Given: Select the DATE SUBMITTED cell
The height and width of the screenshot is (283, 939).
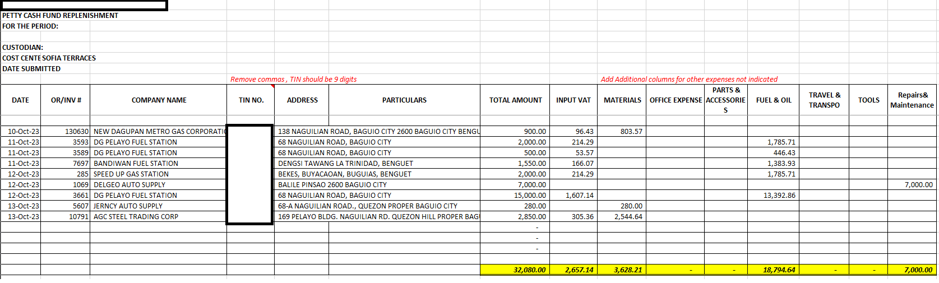Looking at the screenshot, I should tap(31, 69).
